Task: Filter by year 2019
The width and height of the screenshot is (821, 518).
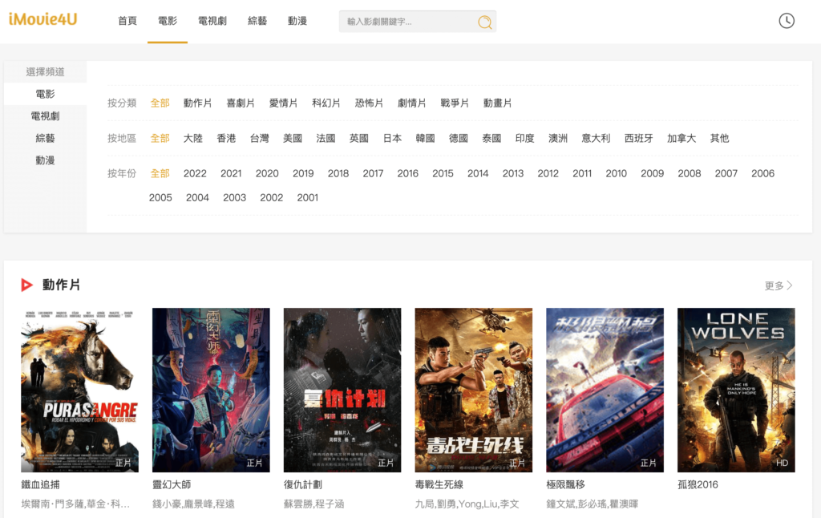Action: coord(303,173)
